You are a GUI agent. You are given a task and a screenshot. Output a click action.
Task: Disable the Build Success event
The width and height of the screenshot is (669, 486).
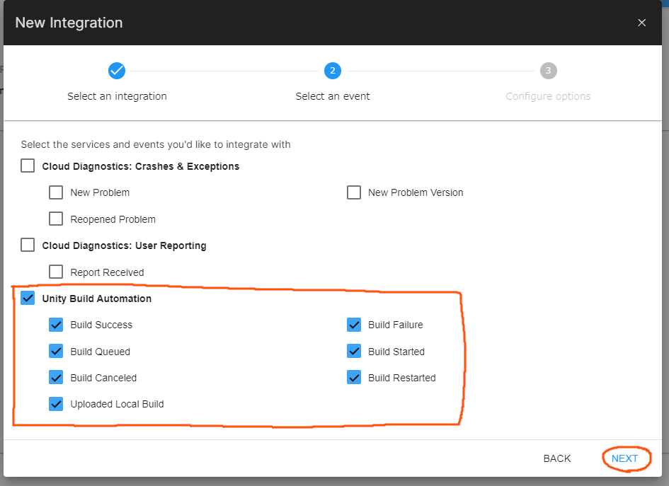click(56, 325)
